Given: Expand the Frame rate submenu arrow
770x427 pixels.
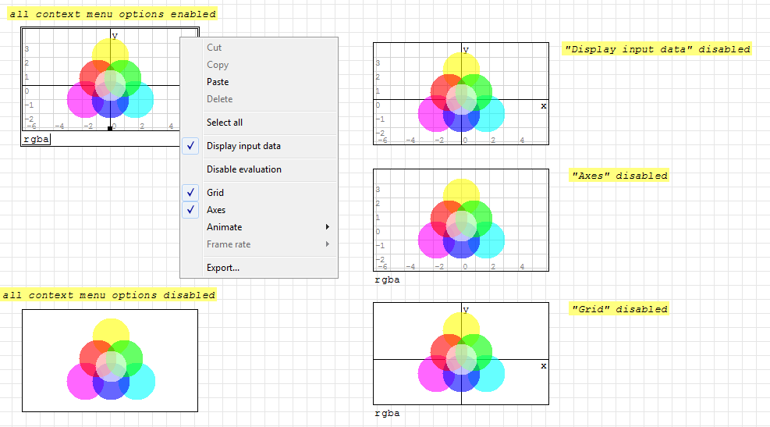Looking at the screenshot, I should 327,244.
